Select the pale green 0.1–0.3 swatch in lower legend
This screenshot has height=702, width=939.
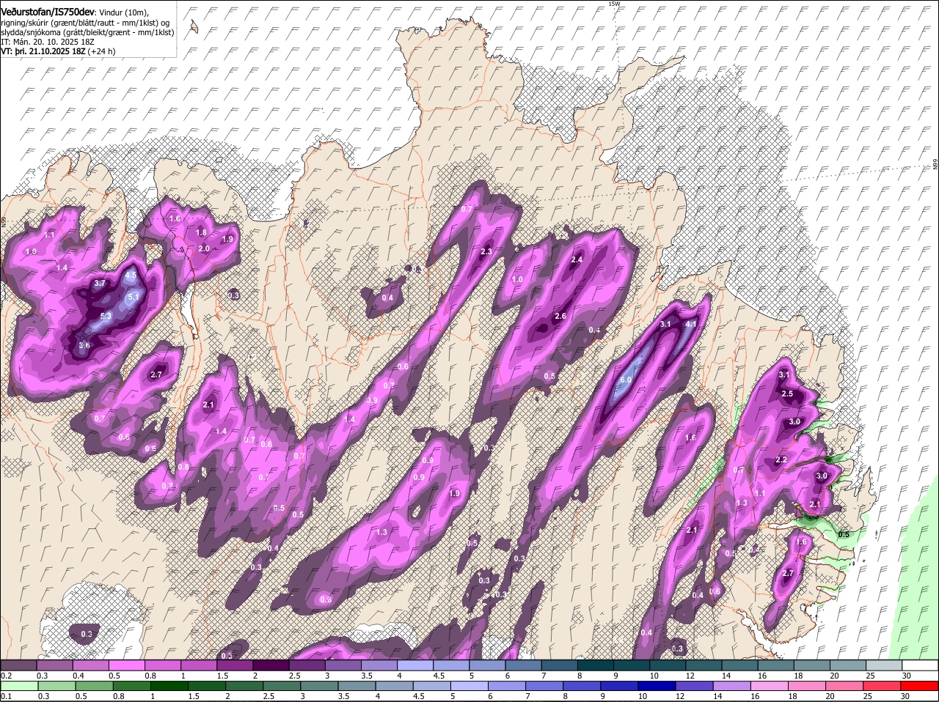[19, 687]
